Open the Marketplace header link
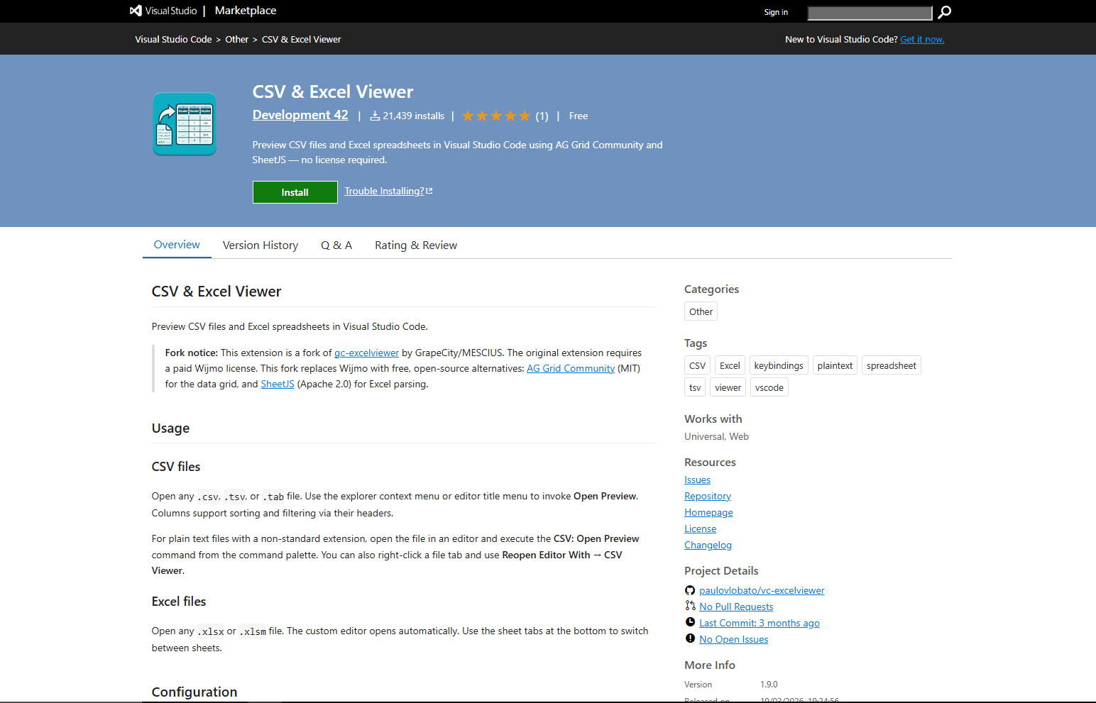Screen dimensions: 1096x703 point(246,11)
